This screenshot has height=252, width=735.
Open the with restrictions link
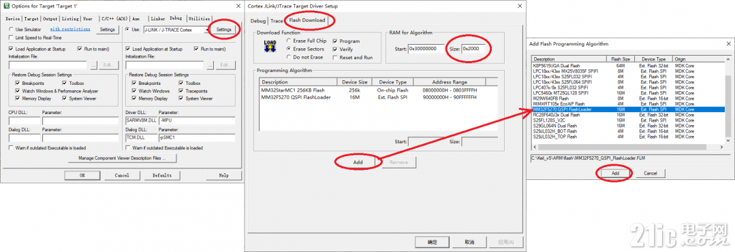pyautogui.click(x=70, y=29)
